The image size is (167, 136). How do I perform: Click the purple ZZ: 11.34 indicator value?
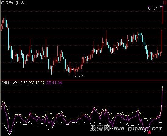coord(54,83)
